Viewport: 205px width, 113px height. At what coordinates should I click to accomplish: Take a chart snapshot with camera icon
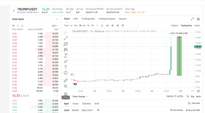[112, 26]
